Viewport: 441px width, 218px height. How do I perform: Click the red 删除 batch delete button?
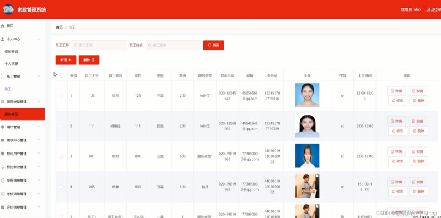tap(89, 60)
